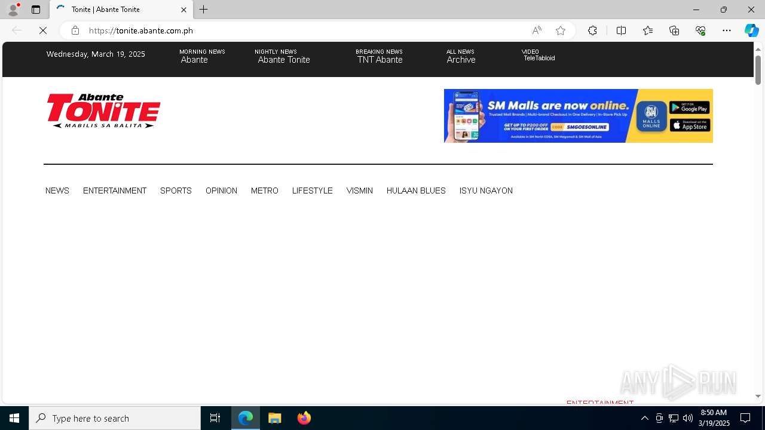The image size is (765, 430).
Task: Stop loading the page
Action: pos(43,30)
